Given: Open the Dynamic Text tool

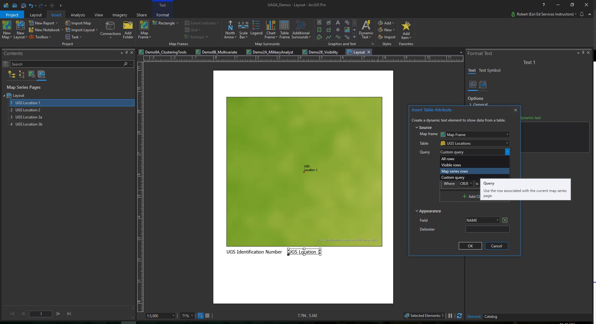Looking at the screenshot, I should tap(366, 29).
